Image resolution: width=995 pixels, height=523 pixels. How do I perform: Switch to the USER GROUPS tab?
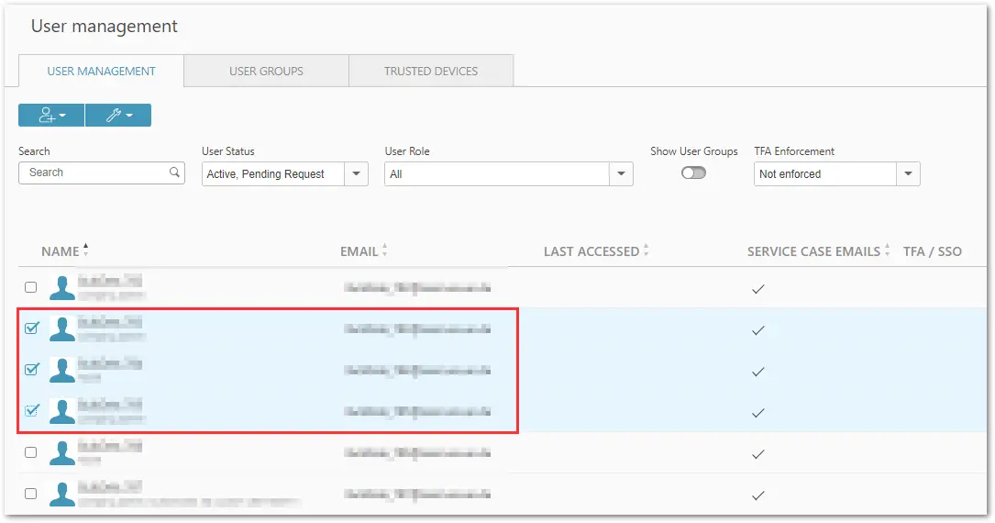267,71
